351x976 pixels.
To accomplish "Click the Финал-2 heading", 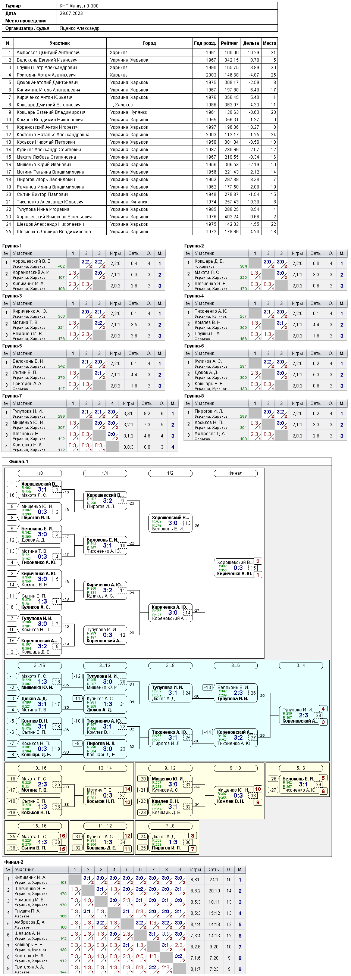I will [14, 862].
